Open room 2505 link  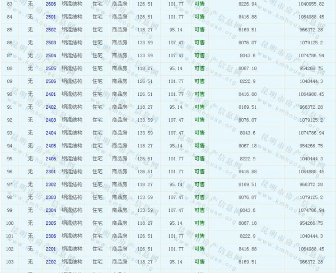coord(50,68)
